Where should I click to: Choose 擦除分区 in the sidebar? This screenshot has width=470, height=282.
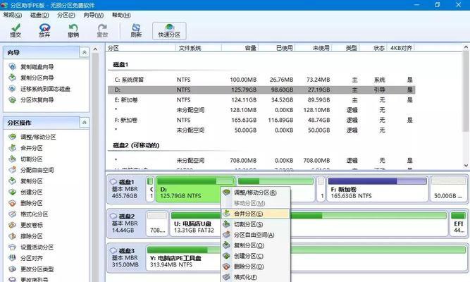[32, 236]
